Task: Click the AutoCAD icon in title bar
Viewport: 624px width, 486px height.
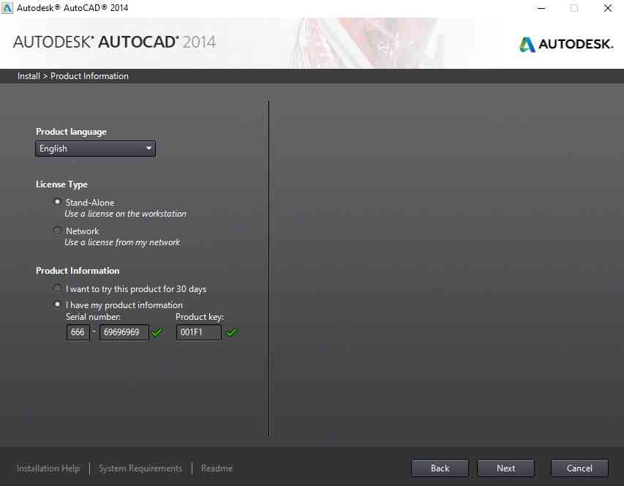Action: click(x=8, y=8)
